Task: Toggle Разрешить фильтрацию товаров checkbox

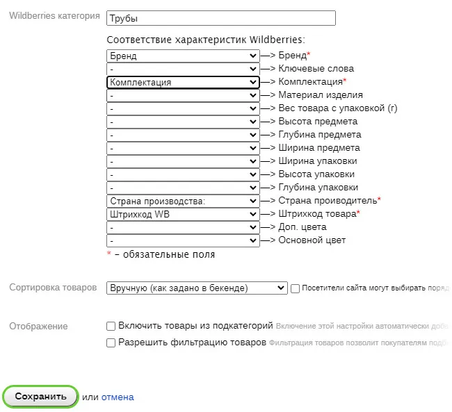Action: coord(111,343)
